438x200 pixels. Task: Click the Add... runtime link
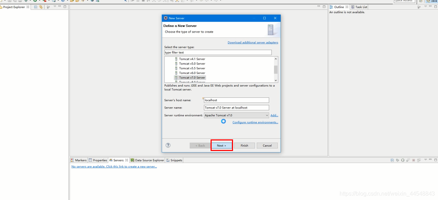(274, 115)
